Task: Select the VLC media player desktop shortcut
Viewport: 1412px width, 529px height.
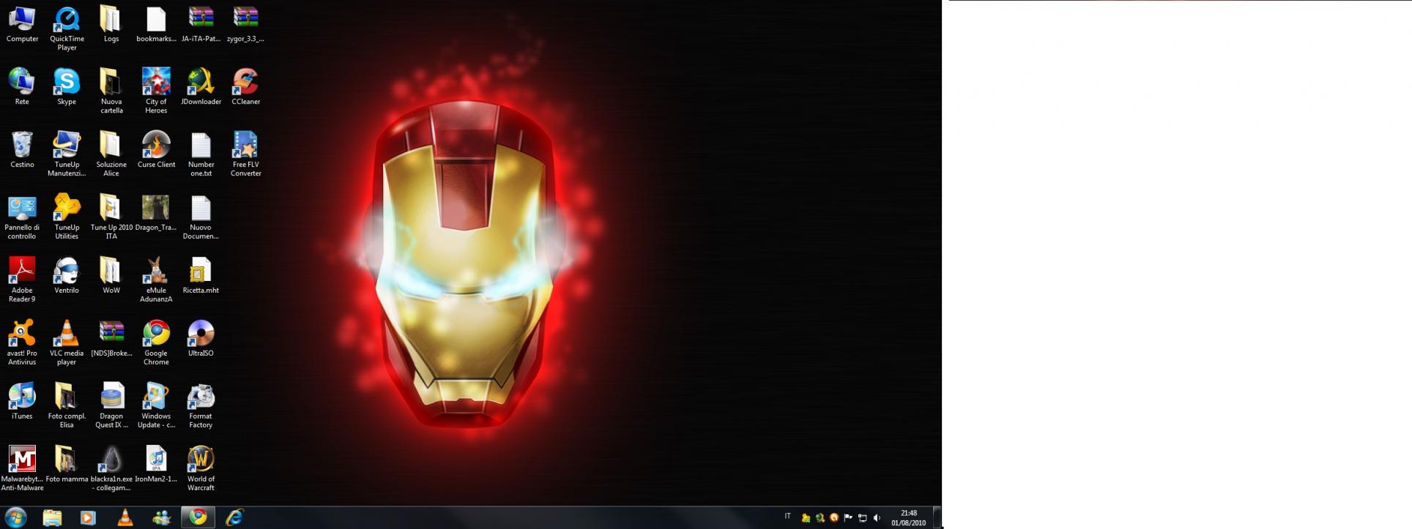Action: tap(67, 344)
